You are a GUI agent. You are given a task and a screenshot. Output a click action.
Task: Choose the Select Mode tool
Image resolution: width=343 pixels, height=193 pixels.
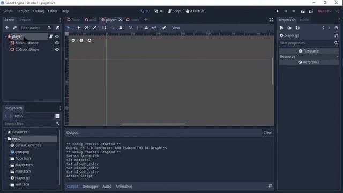point(68,27)
